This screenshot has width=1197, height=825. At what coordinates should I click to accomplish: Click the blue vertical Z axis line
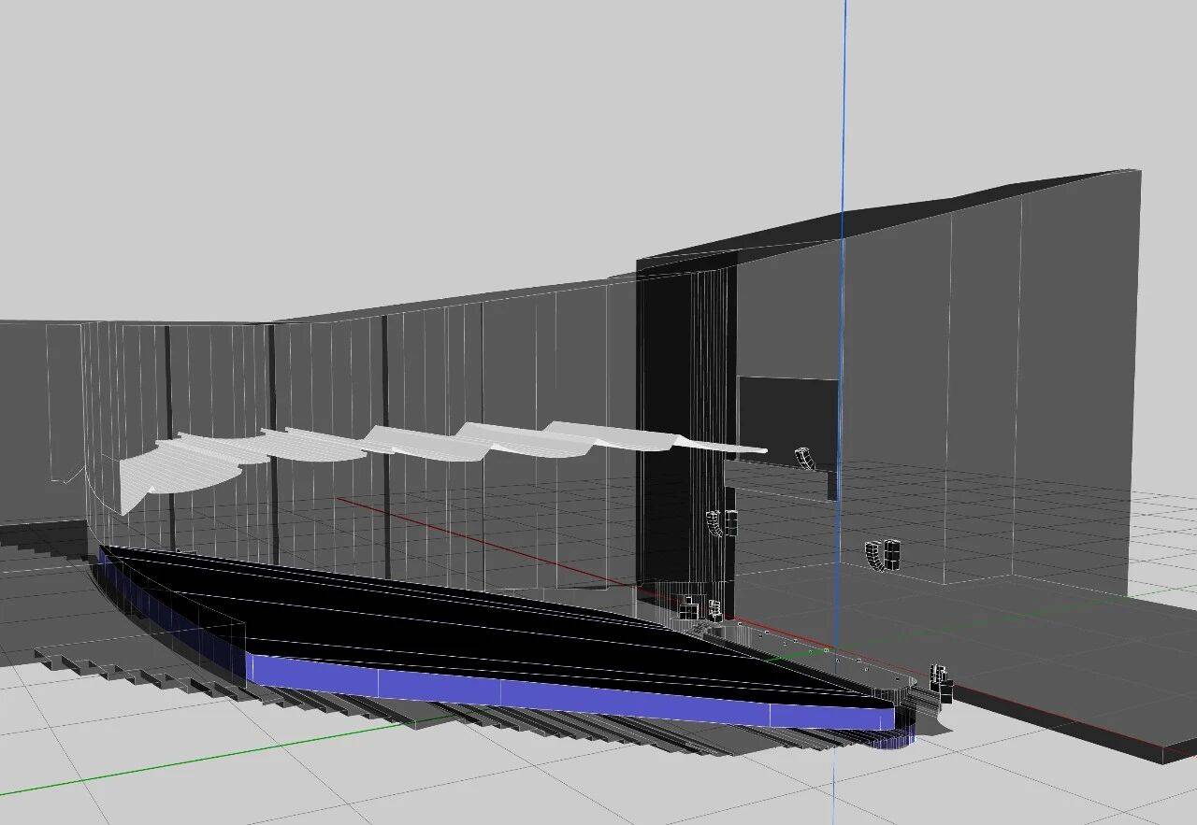(x=844, y=140)
